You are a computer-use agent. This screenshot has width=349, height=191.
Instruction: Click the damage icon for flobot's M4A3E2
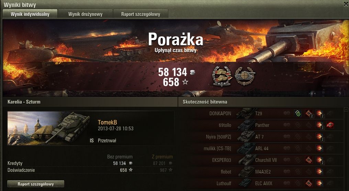coord(319,171)
